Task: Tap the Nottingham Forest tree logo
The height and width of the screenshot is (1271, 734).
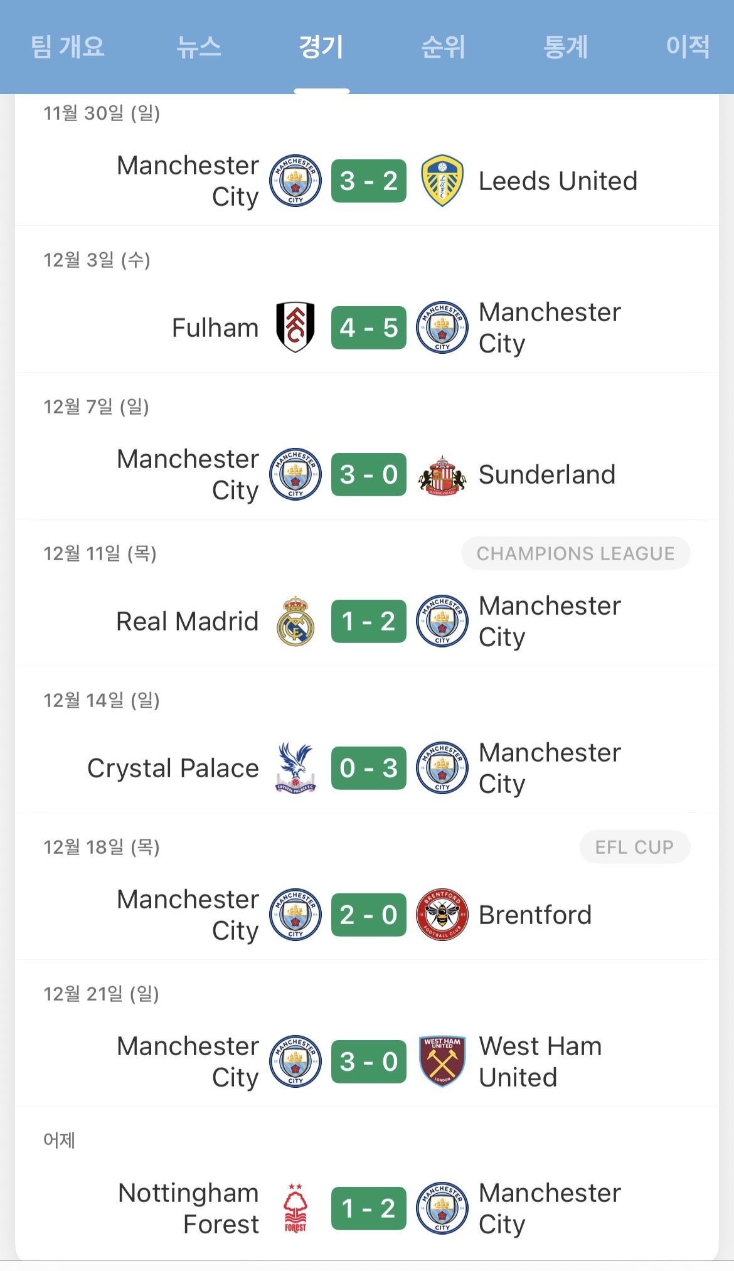Action: pos(295,1208)
